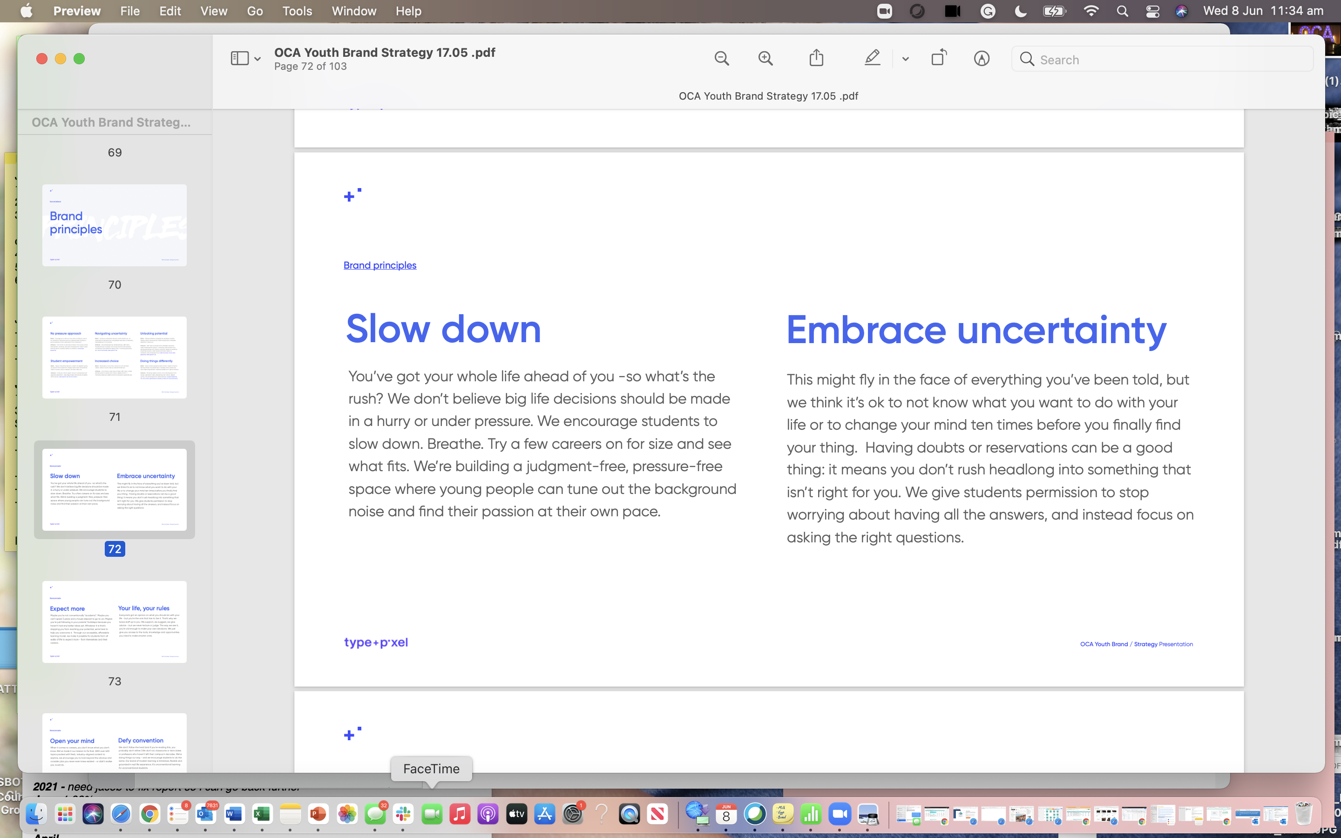This screenshot has width=1341, height=838.
Task: Open the Tools menu
Action: coord(297,11)
